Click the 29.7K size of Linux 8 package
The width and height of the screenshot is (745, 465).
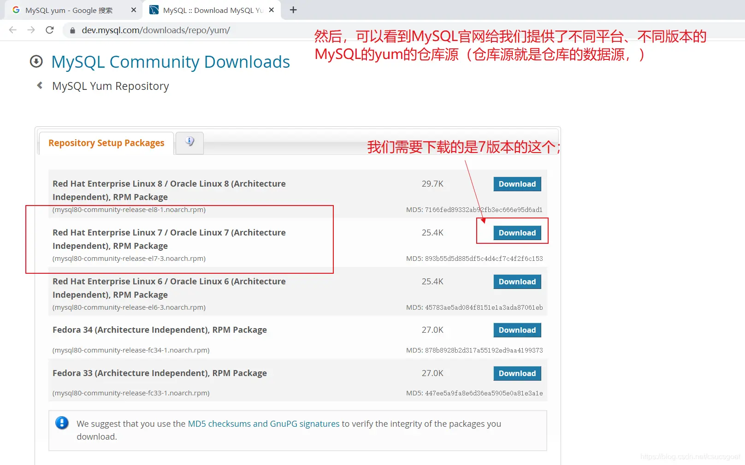[432, 184]
